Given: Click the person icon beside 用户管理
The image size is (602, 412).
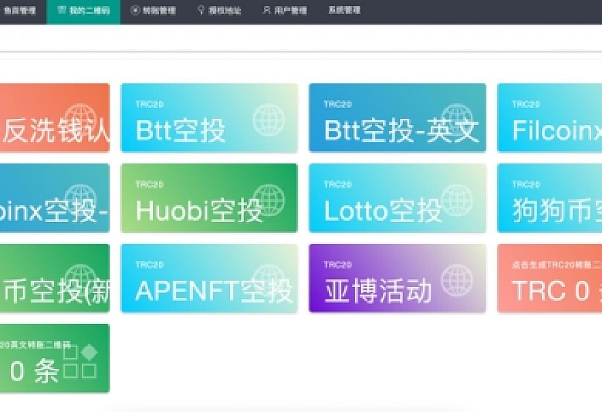Looking at the screenshot, I should 267,10.
